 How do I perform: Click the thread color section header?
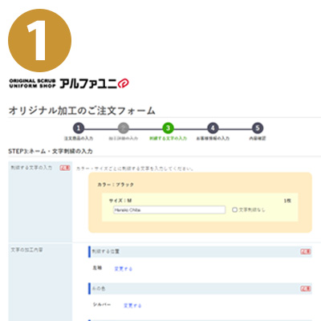(200, 289)
